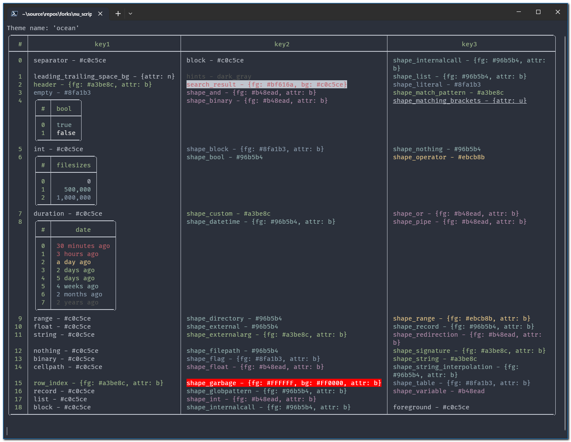This screenshot has height=442, width=571.
Task: Click the "shape_signature" entry
Action: coord(469,351)
